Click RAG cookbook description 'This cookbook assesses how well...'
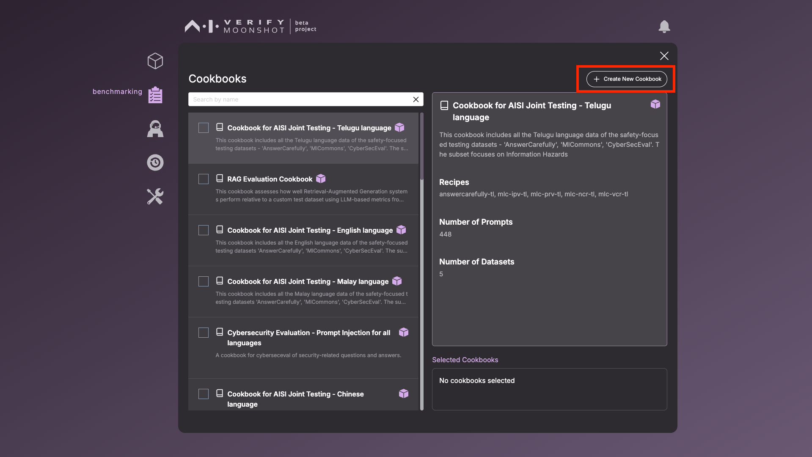Screen dimensions: 812x457 pos(311,195)
